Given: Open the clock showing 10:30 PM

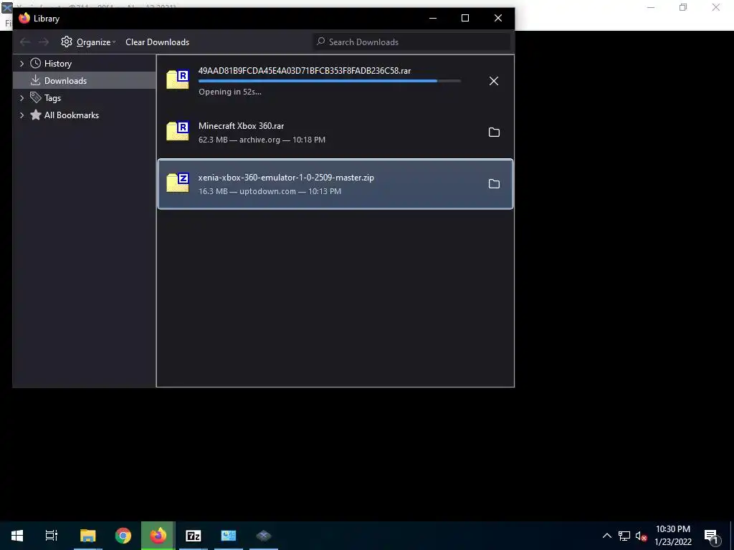Looking at the screenshot, I should (x=672, y=536).
